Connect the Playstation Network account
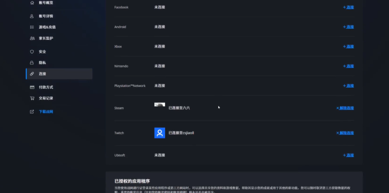 [x=348, y=86]
